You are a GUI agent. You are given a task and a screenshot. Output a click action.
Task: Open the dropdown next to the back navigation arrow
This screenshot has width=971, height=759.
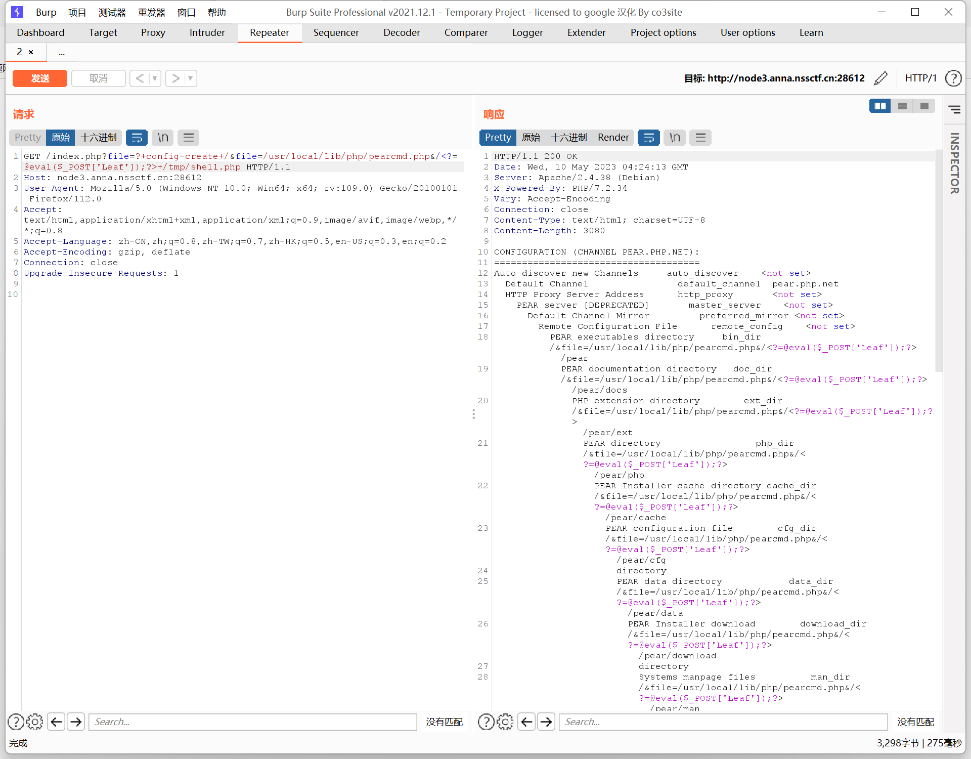[154, 78]
